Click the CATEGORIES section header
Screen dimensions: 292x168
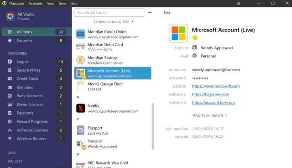pos(17,53)
